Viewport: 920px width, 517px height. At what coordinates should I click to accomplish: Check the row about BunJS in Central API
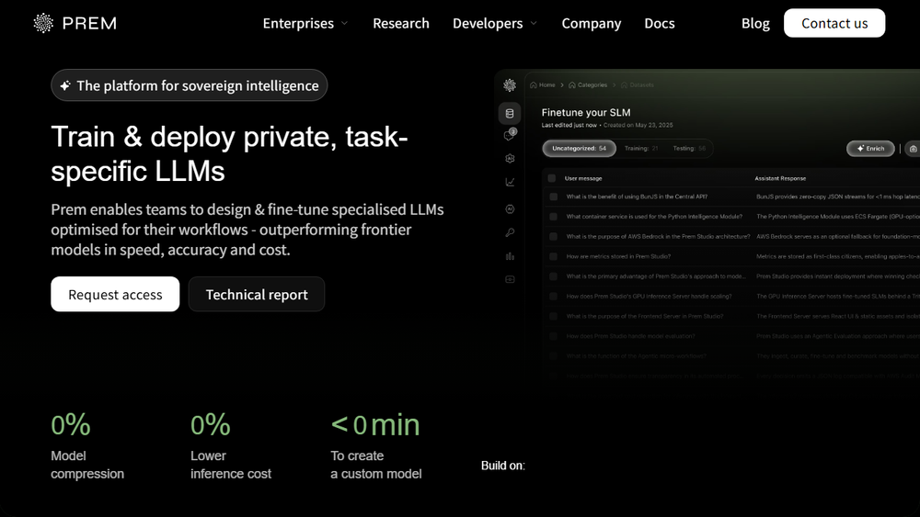coord(553,197)
